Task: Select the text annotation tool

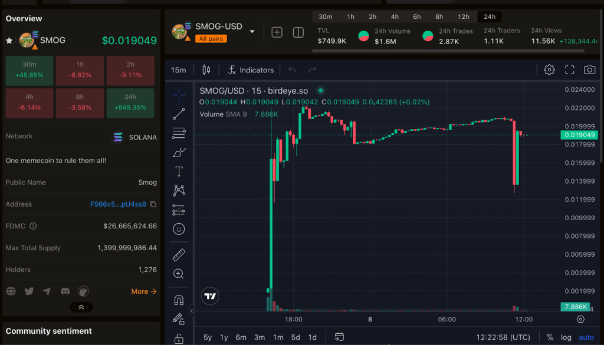Action: (179, 171)
